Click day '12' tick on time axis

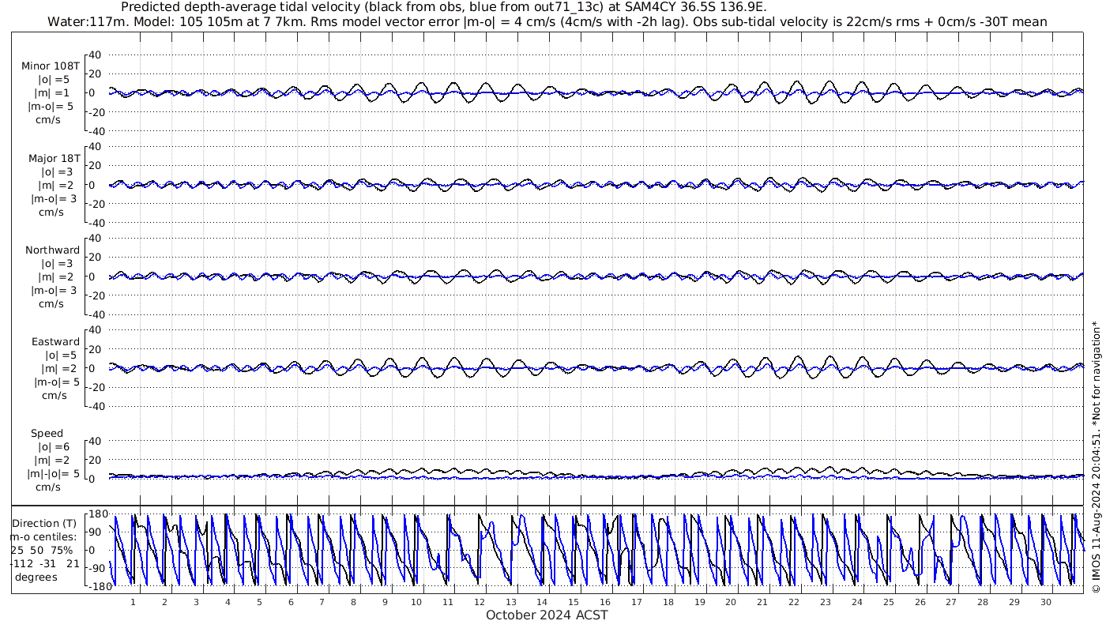[x=480, y=602]
